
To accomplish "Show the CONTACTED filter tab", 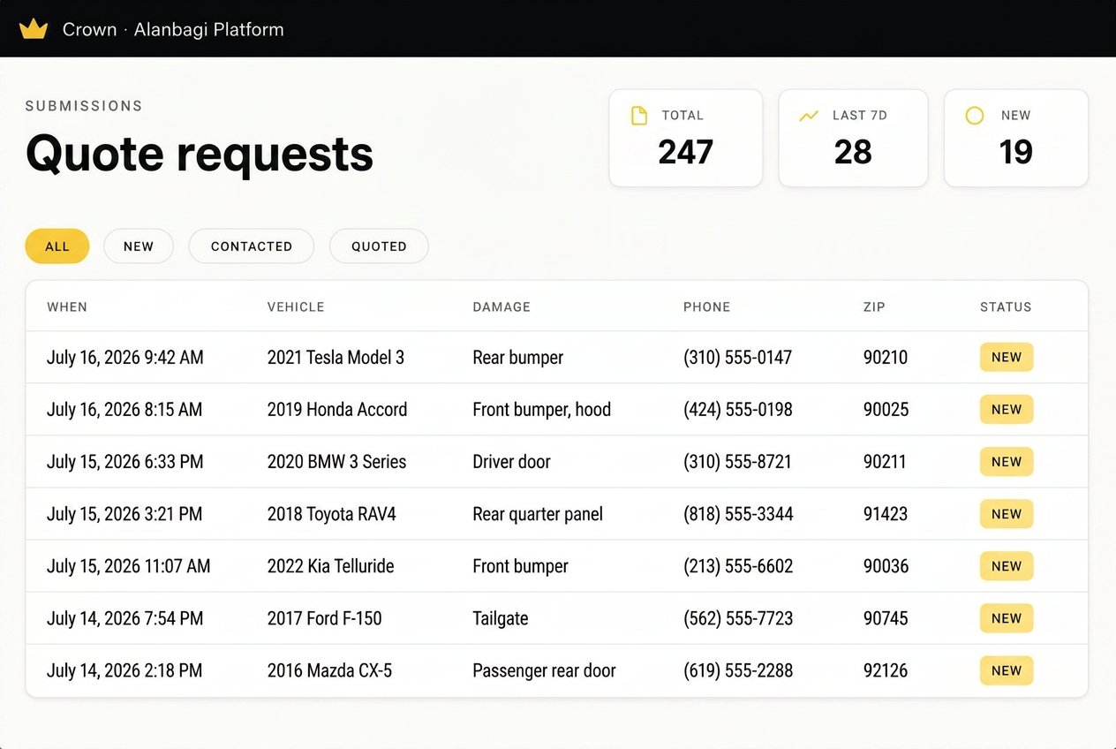I will (252, 246).
